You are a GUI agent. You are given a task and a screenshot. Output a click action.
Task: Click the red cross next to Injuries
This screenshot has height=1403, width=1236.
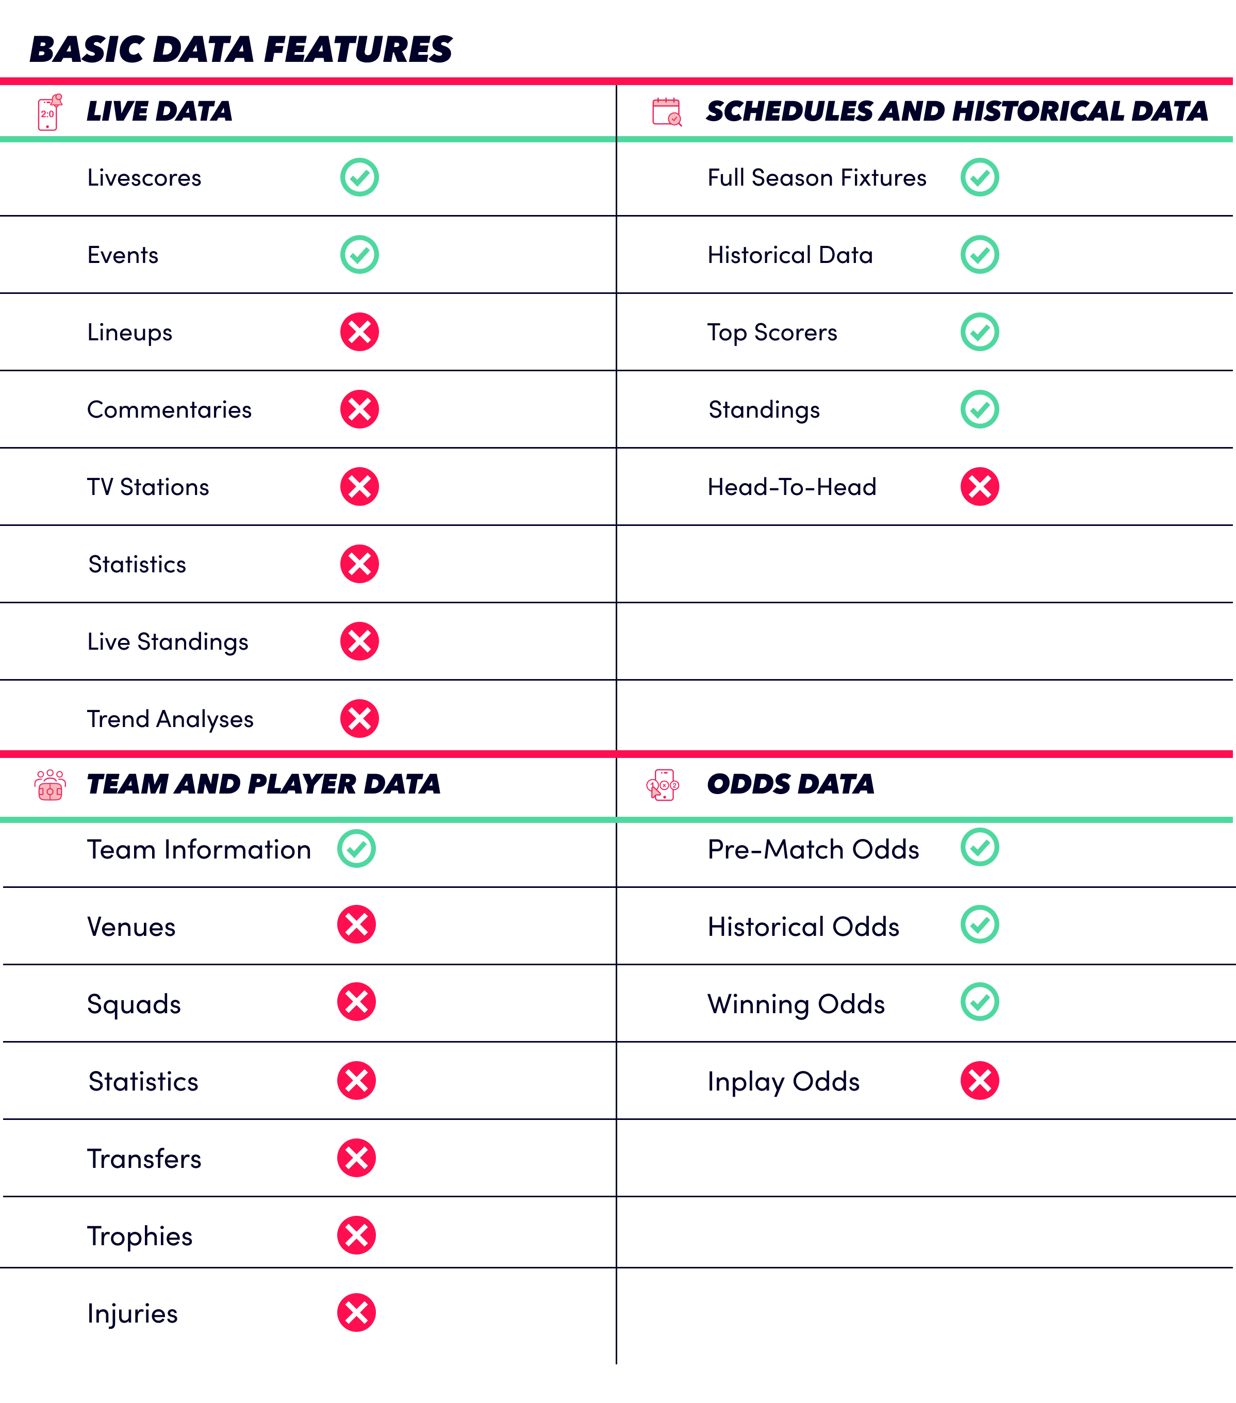coord(356,1312)
